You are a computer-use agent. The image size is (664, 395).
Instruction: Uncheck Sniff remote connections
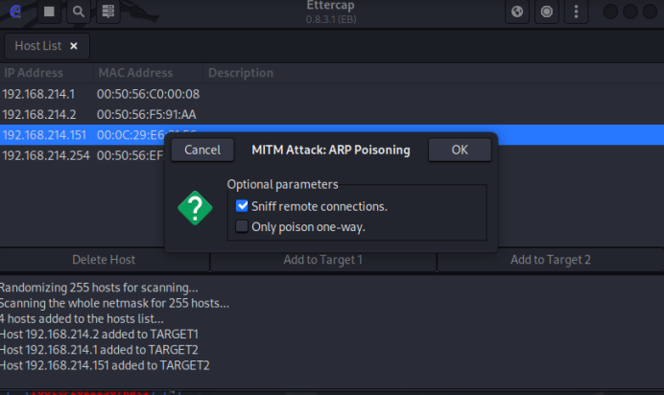(242, 206)
